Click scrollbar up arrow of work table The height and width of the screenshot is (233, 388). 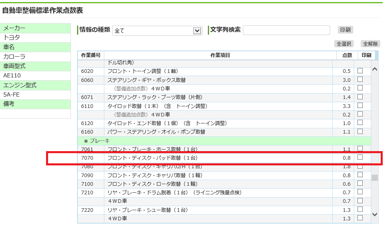[x=375, y=70]
